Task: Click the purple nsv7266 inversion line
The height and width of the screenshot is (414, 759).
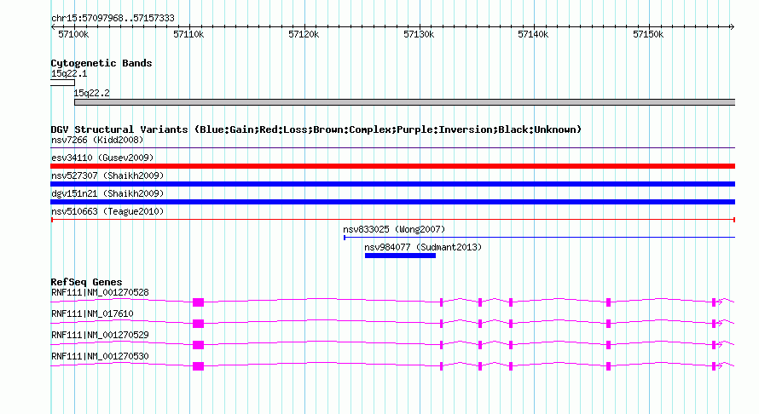Action: pos(393,147)
